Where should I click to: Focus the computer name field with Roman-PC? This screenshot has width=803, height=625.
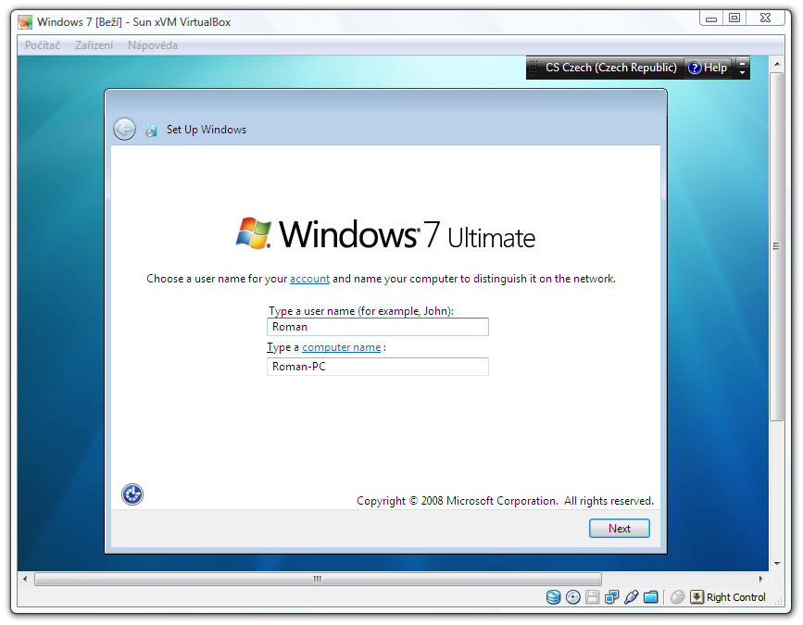[378, 367]
